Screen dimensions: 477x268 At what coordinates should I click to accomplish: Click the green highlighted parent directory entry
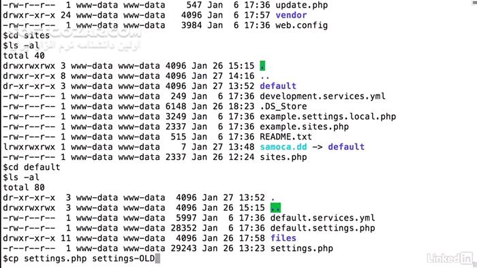[x=275, y=207]
